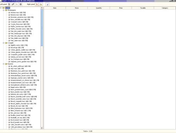Select the root GLgen folder node
The height and width of the screenshot is (133, 176).
click(8, 8)
